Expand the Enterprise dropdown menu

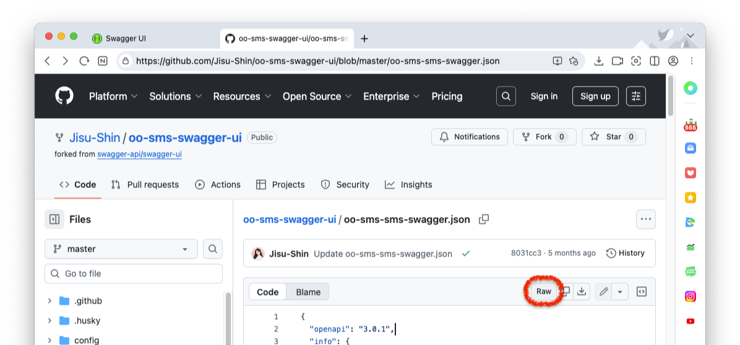pyautogui.click(x=392, y=96)
